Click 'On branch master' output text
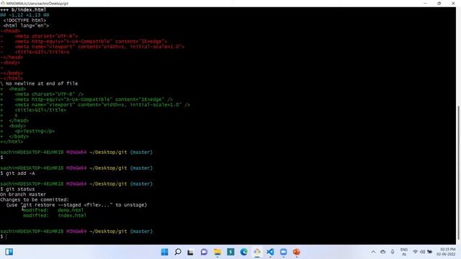The width and height of the screenshot is (461, 259). [23, 194]
